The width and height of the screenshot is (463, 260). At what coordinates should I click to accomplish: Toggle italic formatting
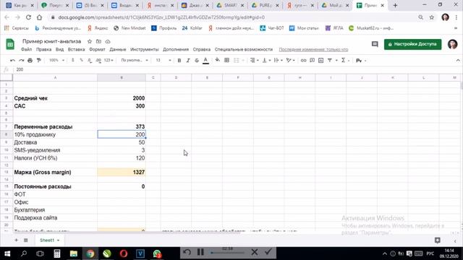[x=188, y=60]
